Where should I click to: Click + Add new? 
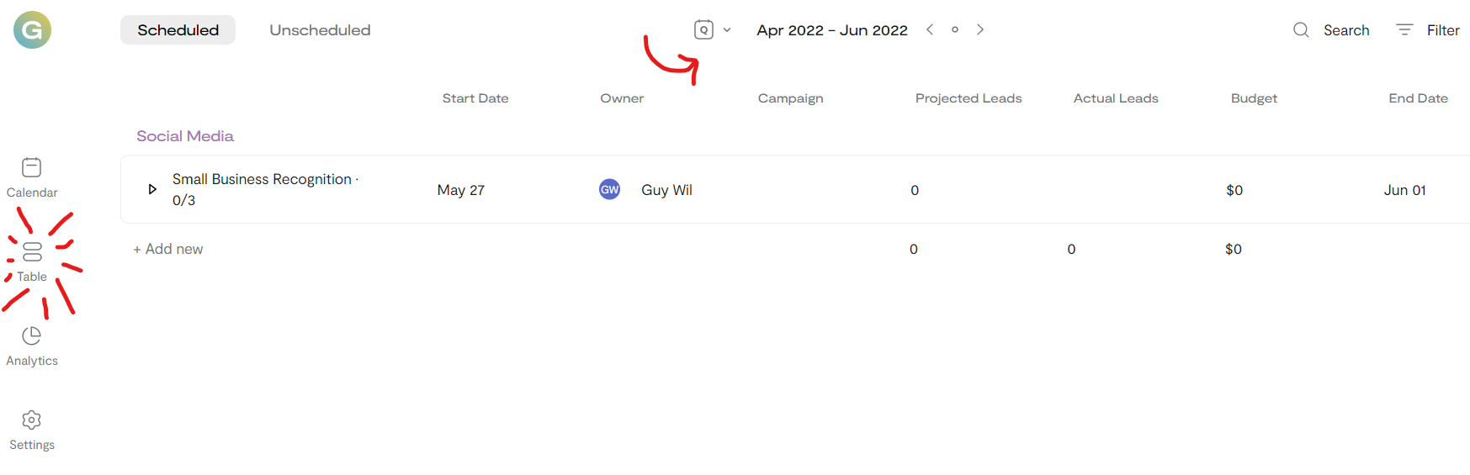click(168, 249)
